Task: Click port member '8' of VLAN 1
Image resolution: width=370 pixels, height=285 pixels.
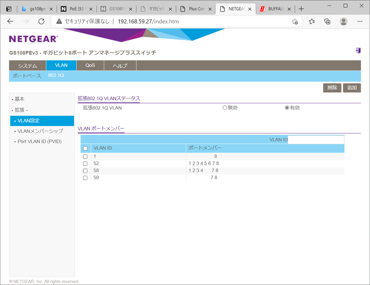Action: click(x=216, y=156)
